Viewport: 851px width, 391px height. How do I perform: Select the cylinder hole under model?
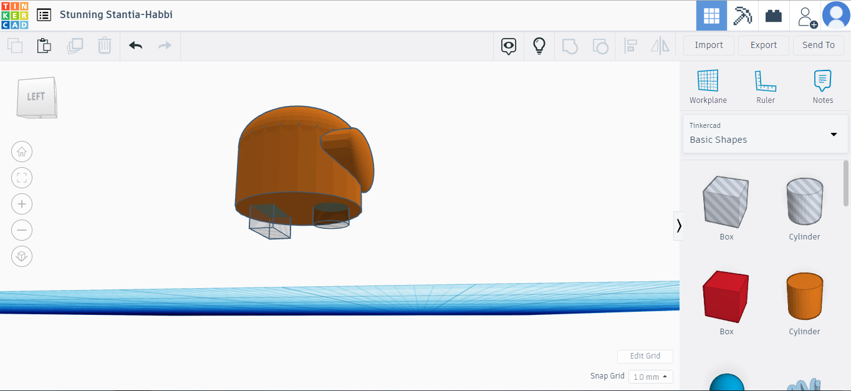click(331, 216)
